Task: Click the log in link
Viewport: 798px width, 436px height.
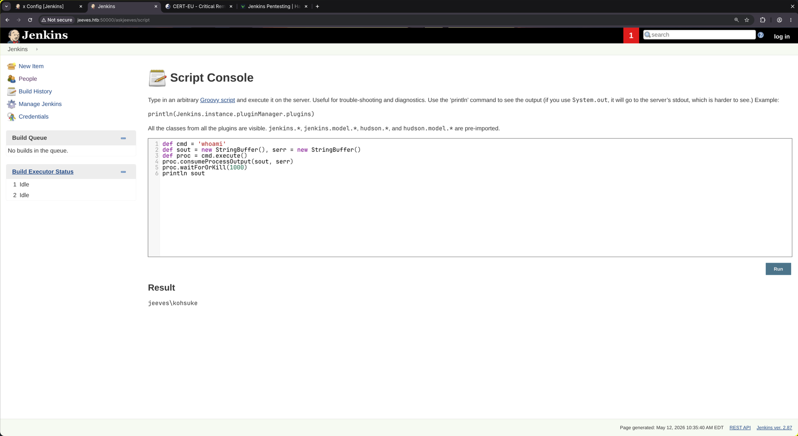Action: (782, 37)
